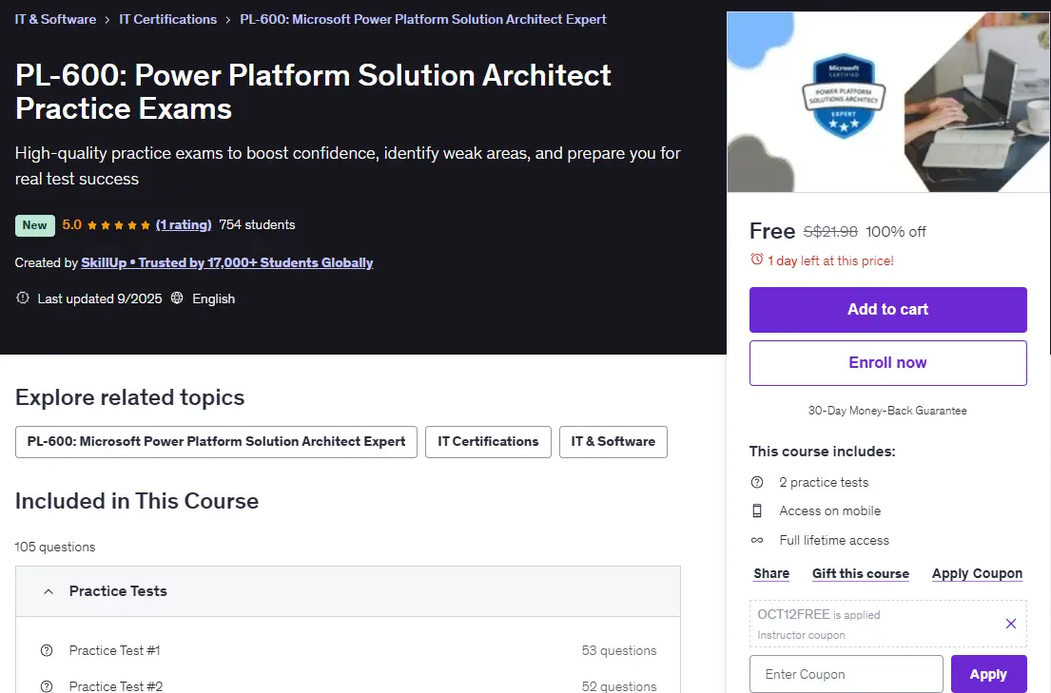The width and height of the screenshot is (1051, 693).
Task: Click the '754 students' text
Action: pos(258,225)
